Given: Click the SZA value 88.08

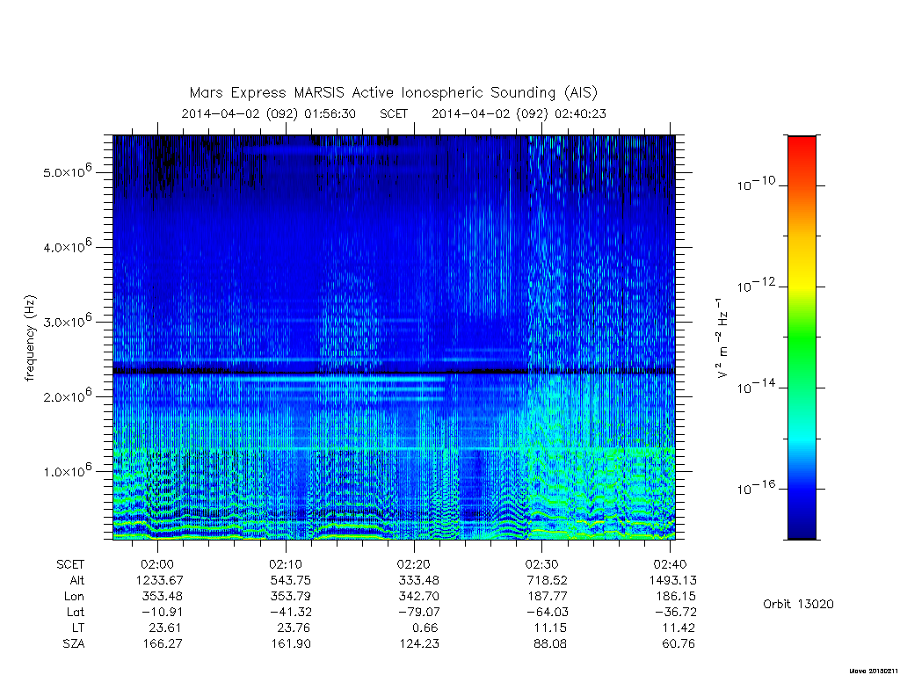Looking at the screenshot, I should click(550, 643).
